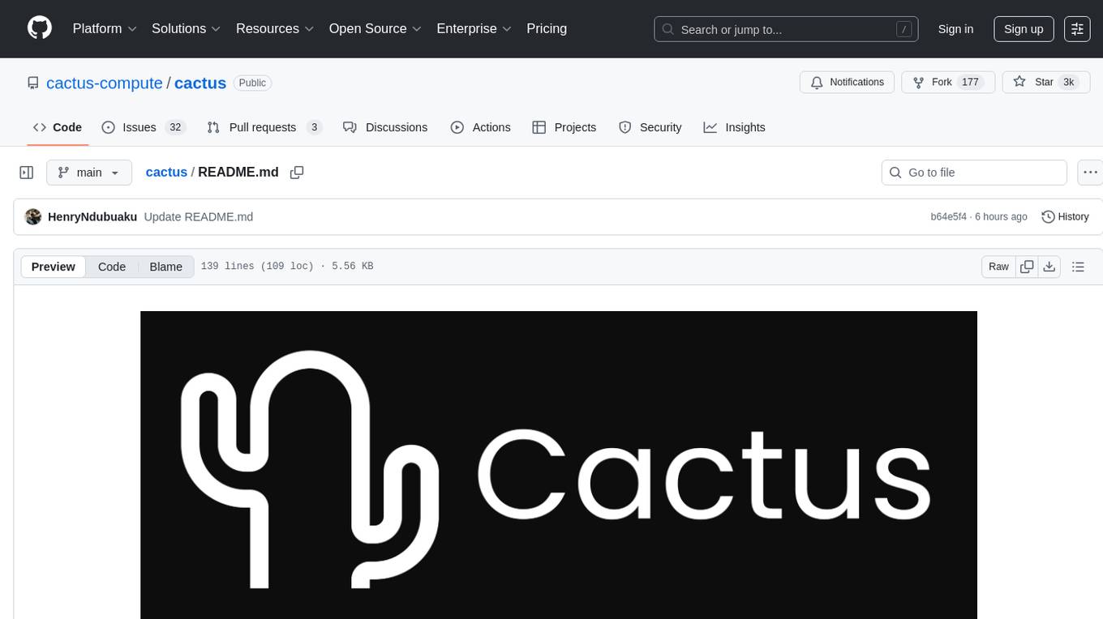Open the main branch selector
The image size is (1103, 619).
coord(88,173)
